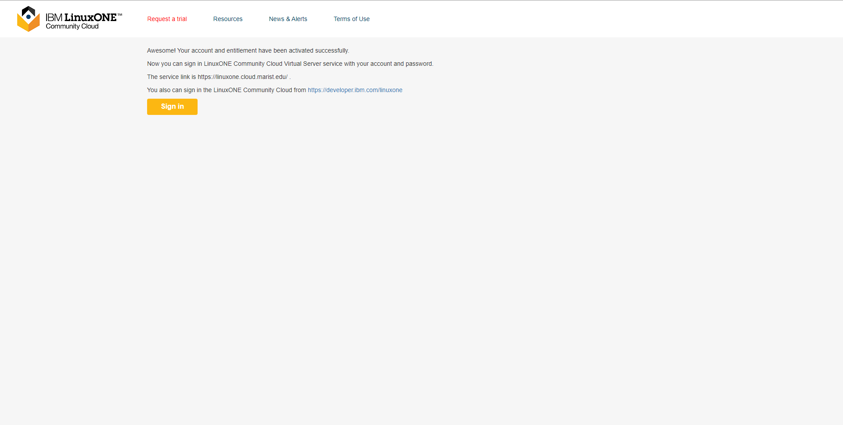Click "LinuxONE Community Cloud from" in the fourth line
The image size is (843, 425).
click(x=259, y=90)
